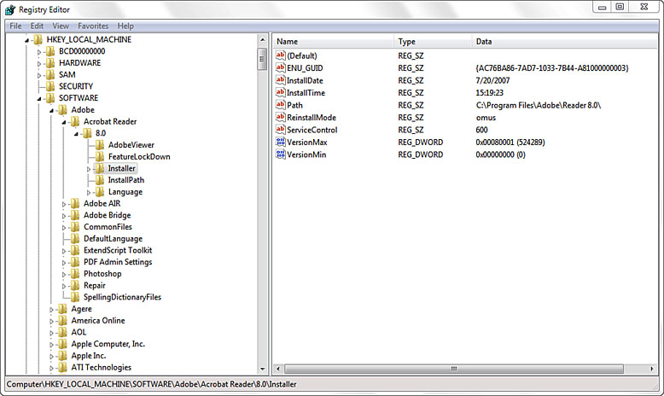
Task: Open the Edit menu
Action: tap(37, 26)
